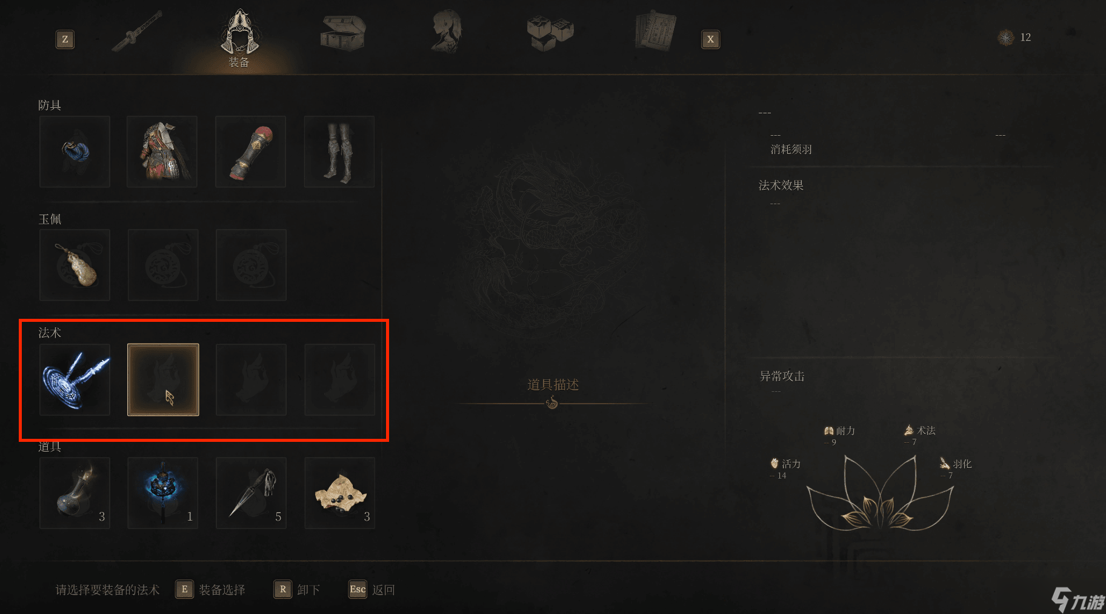Open the scroll journal tab

tap(655, 31)
